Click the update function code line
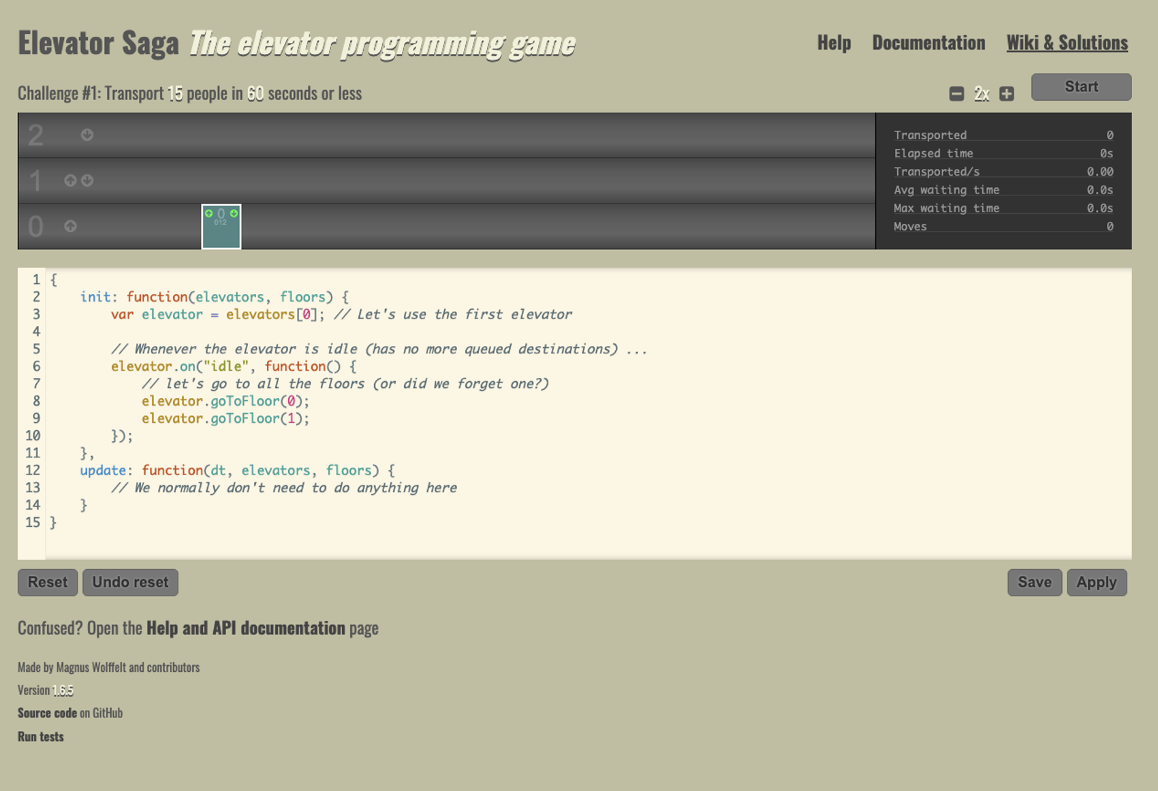This screenshot has height=791, width=1158. pyautogui.click(x=237, y=470)
